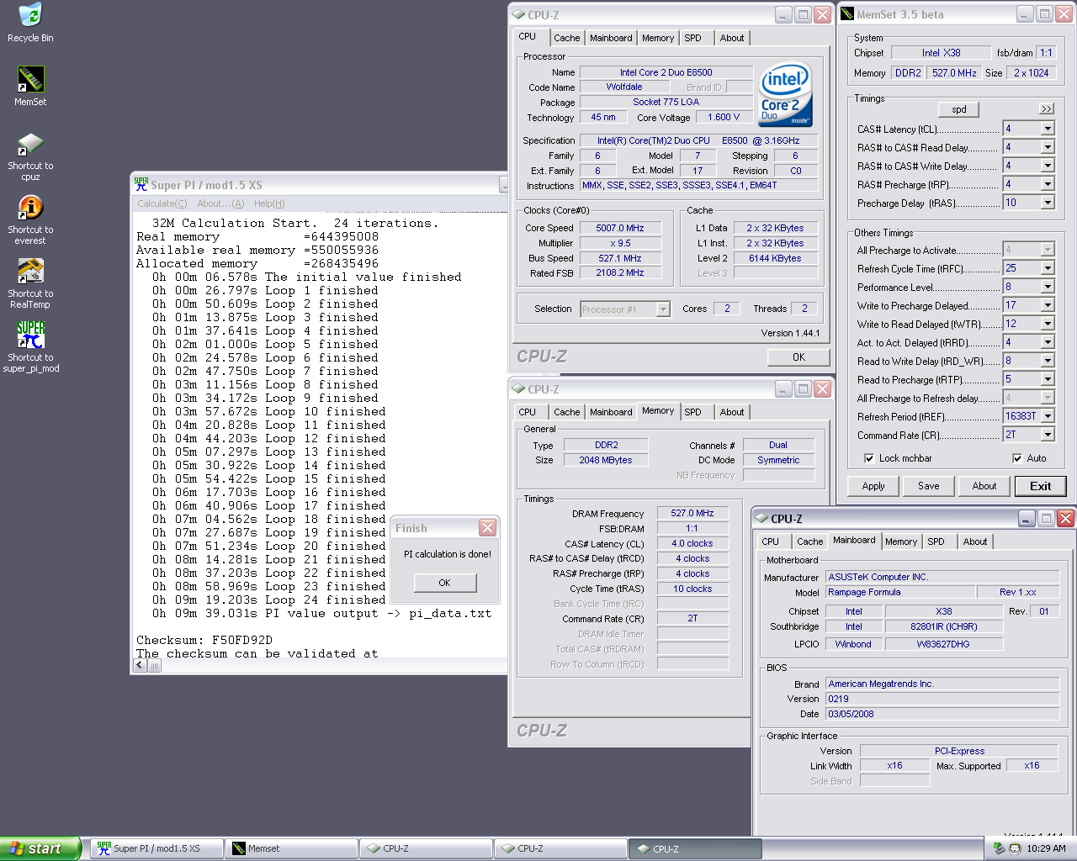The image size is (1077, 861).
Task: Close the Finish dialog with X
Action: [487, 527]
